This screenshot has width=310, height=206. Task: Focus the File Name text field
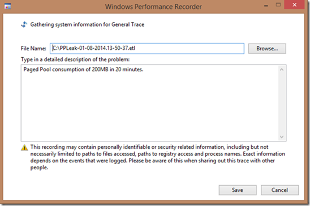[x=147, y=49]
